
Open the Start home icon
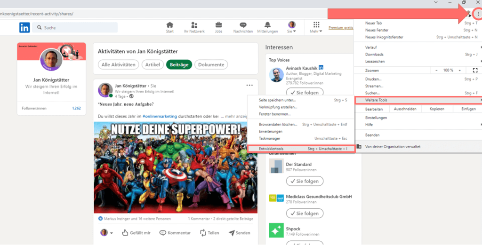click(x=169, y=27)
